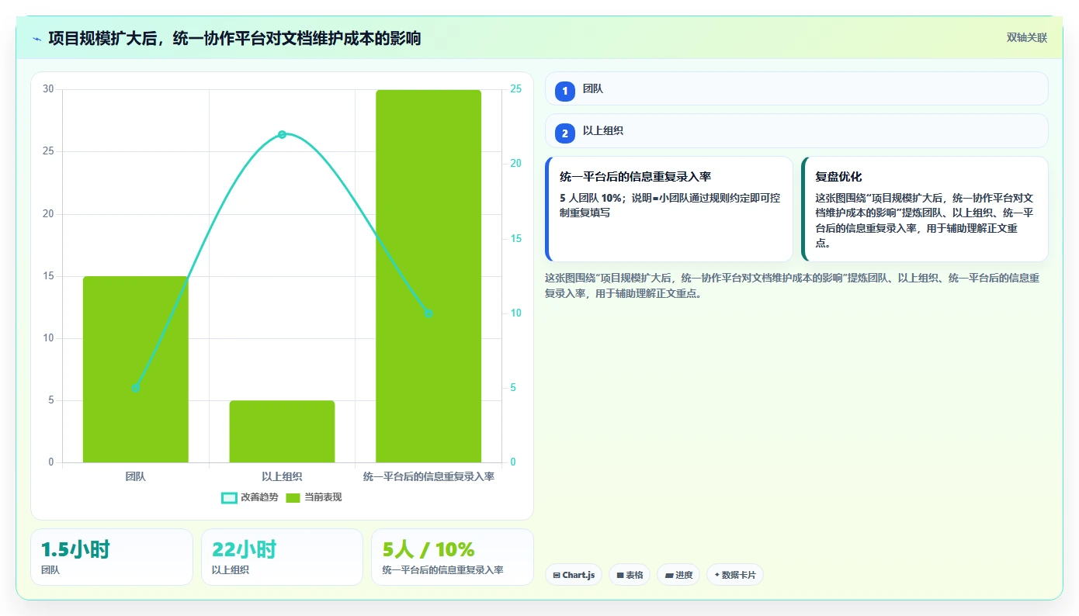The height and width of the screenshot is (616, 1079).
Task: Click the line point above 团队 bar
Action: pyautogui.click(x=136, y=388)
